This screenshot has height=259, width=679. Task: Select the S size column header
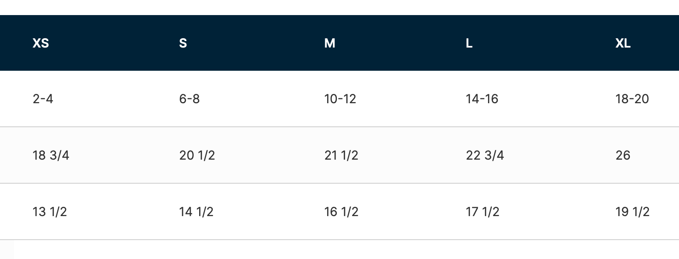coord(183,43)
